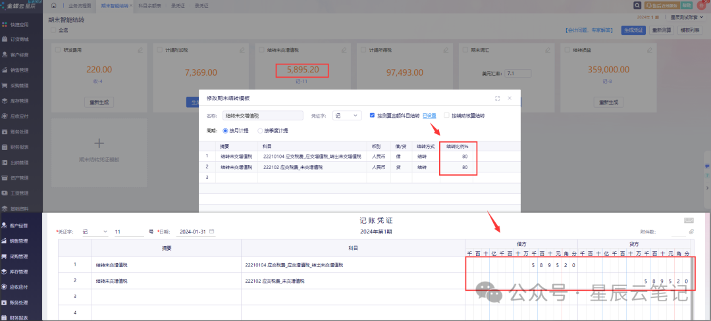This screenshot has width=711, height=321.
Task: Click 重新生成 on 研发费用 card
Action: coord(99,102)
